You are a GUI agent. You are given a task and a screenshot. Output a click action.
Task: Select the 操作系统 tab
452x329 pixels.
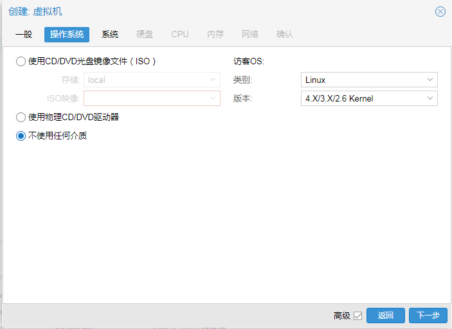(x=67, y=34)
